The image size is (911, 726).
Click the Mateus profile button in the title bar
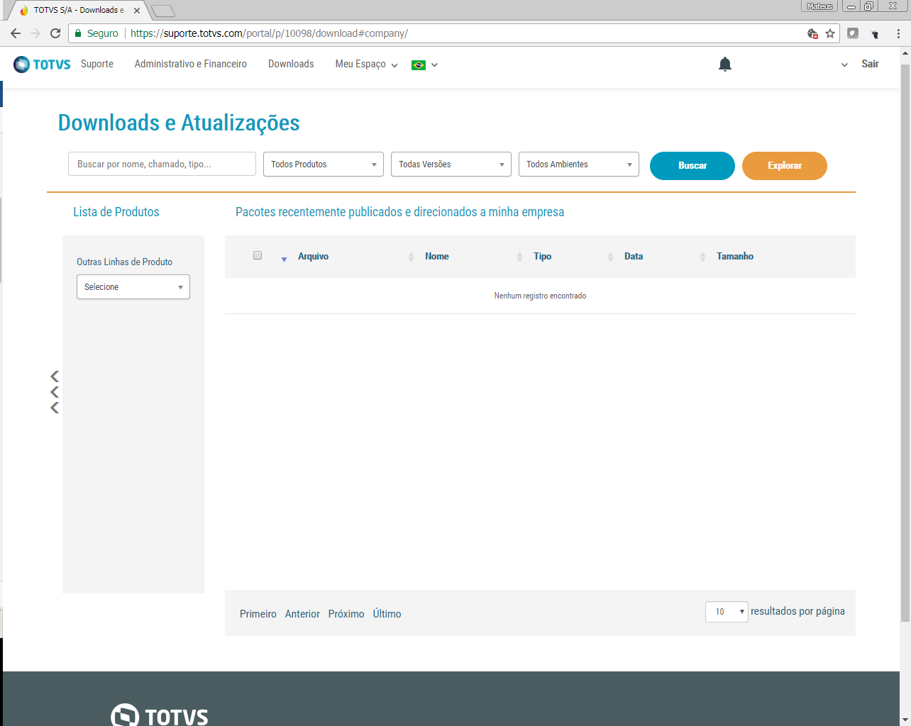(x=819, y=6)
